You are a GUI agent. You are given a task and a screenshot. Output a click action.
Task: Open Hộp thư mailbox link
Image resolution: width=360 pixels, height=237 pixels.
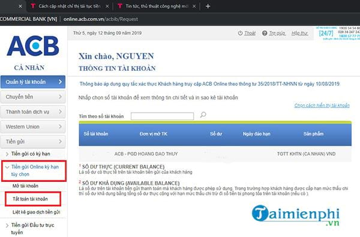pos(299,33)
